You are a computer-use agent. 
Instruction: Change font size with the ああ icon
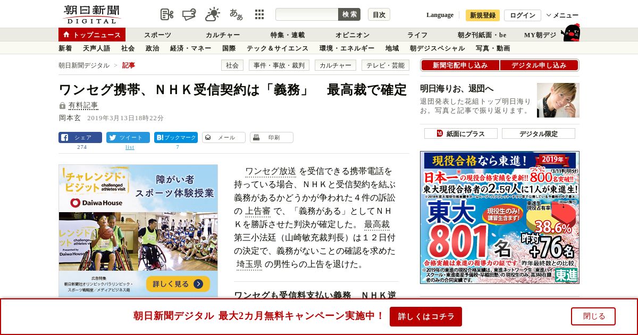236,14
